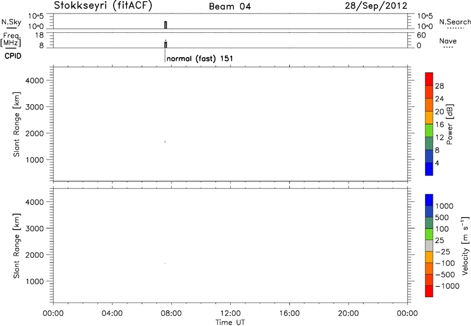Click the 2000 tick in Power panel
Viewport: 471px width, 326px height.
(35, 133)
